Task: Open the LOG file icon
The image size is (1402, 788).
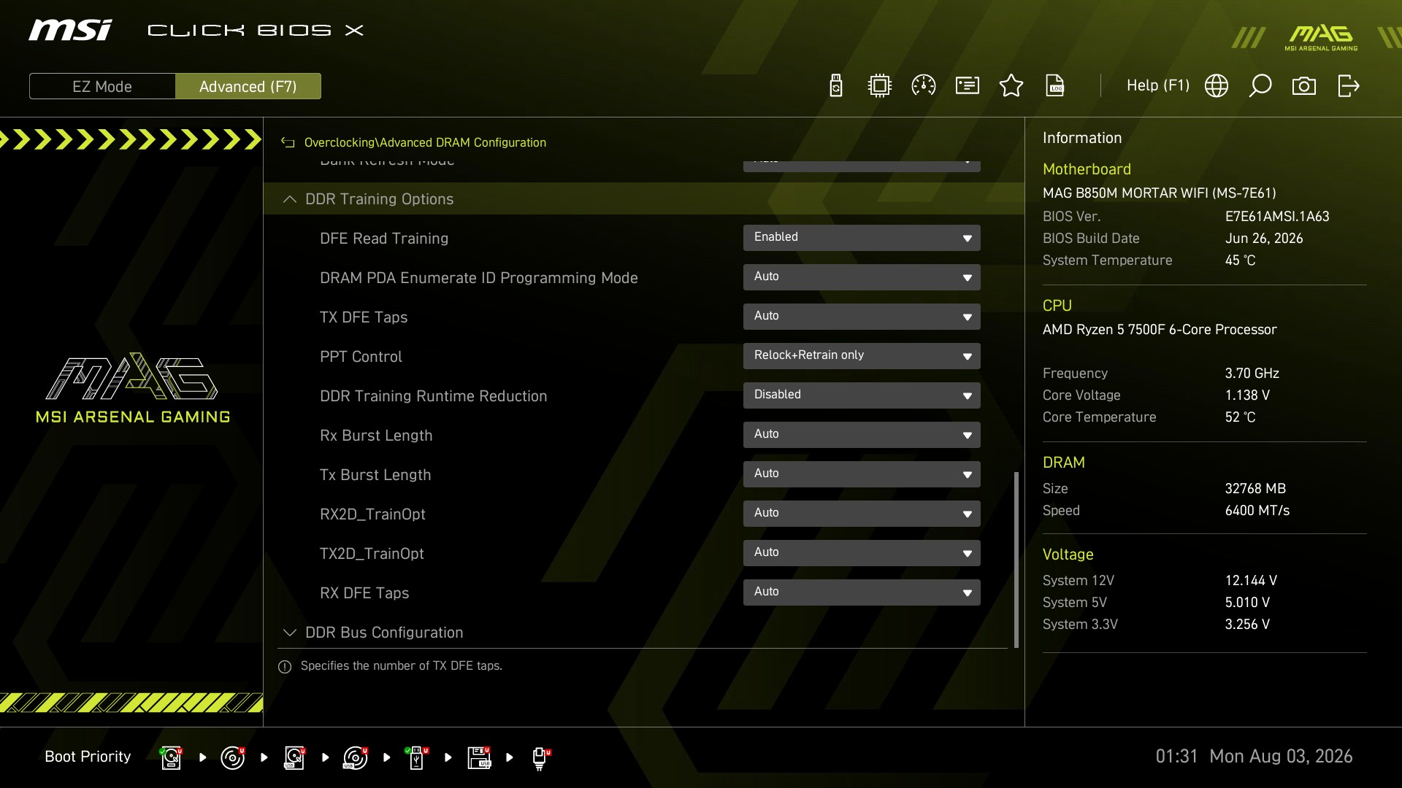Action: click(1055, 86)
